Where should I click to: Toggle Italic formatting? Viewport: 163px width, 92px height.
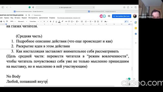tap(53, 21)
